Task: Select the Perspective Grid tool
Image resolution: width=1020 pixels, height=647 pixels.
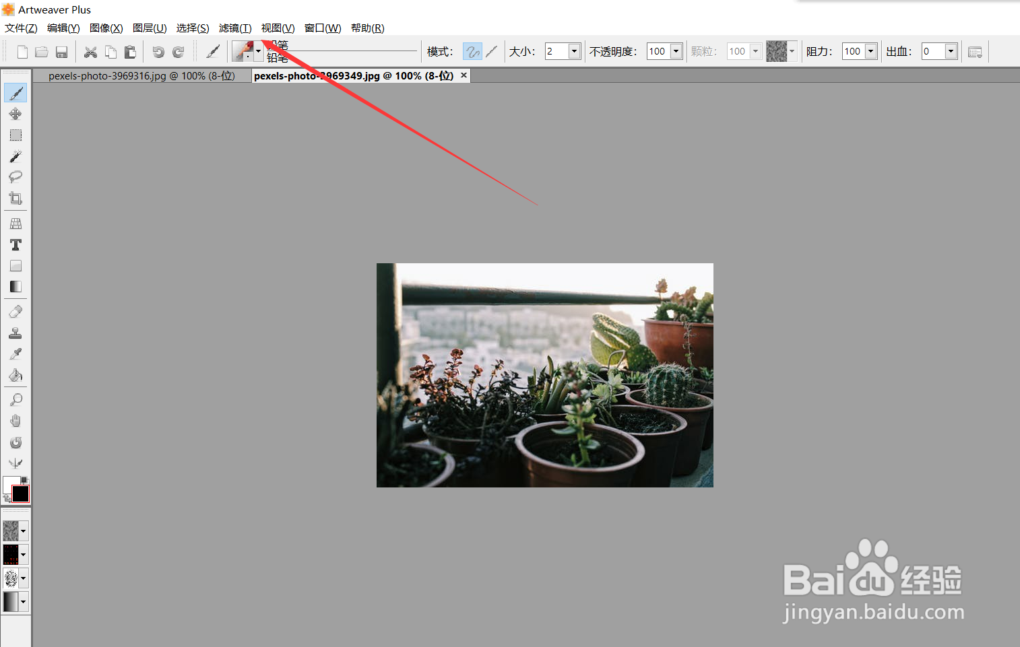Action: [15, 224]
